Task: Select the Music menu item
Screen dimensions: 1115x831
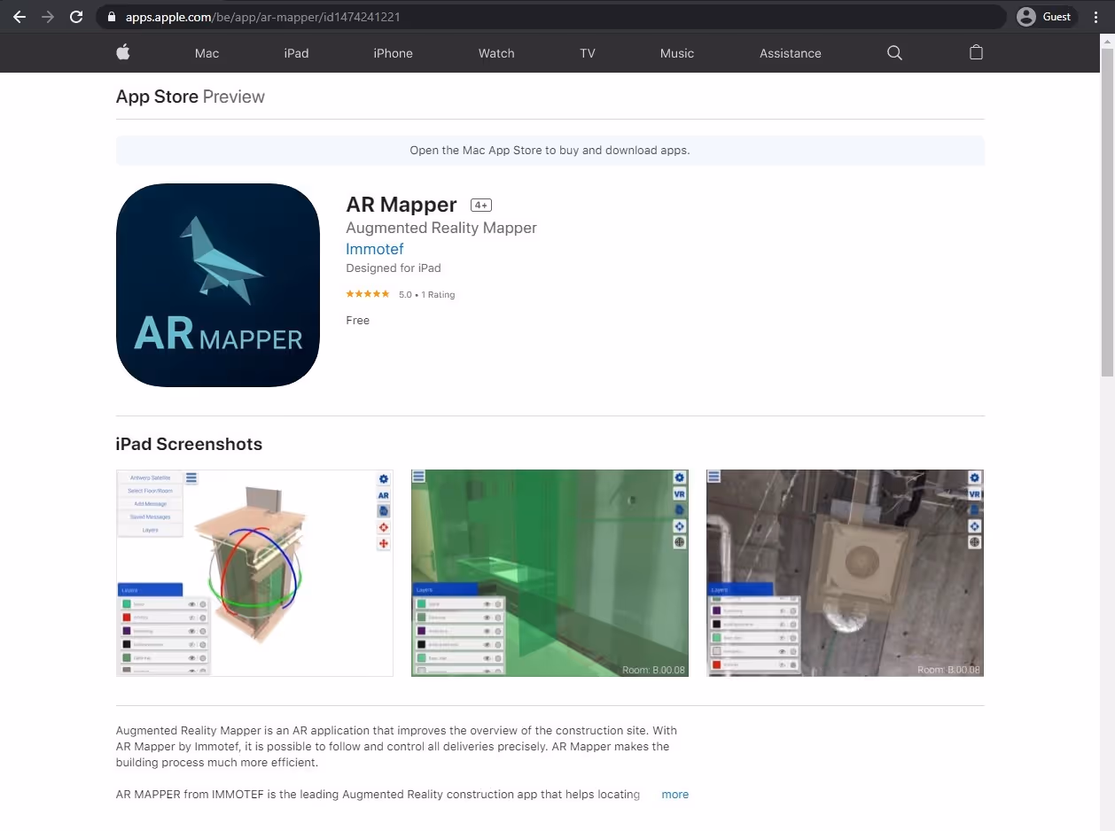Action: [676, 53]
